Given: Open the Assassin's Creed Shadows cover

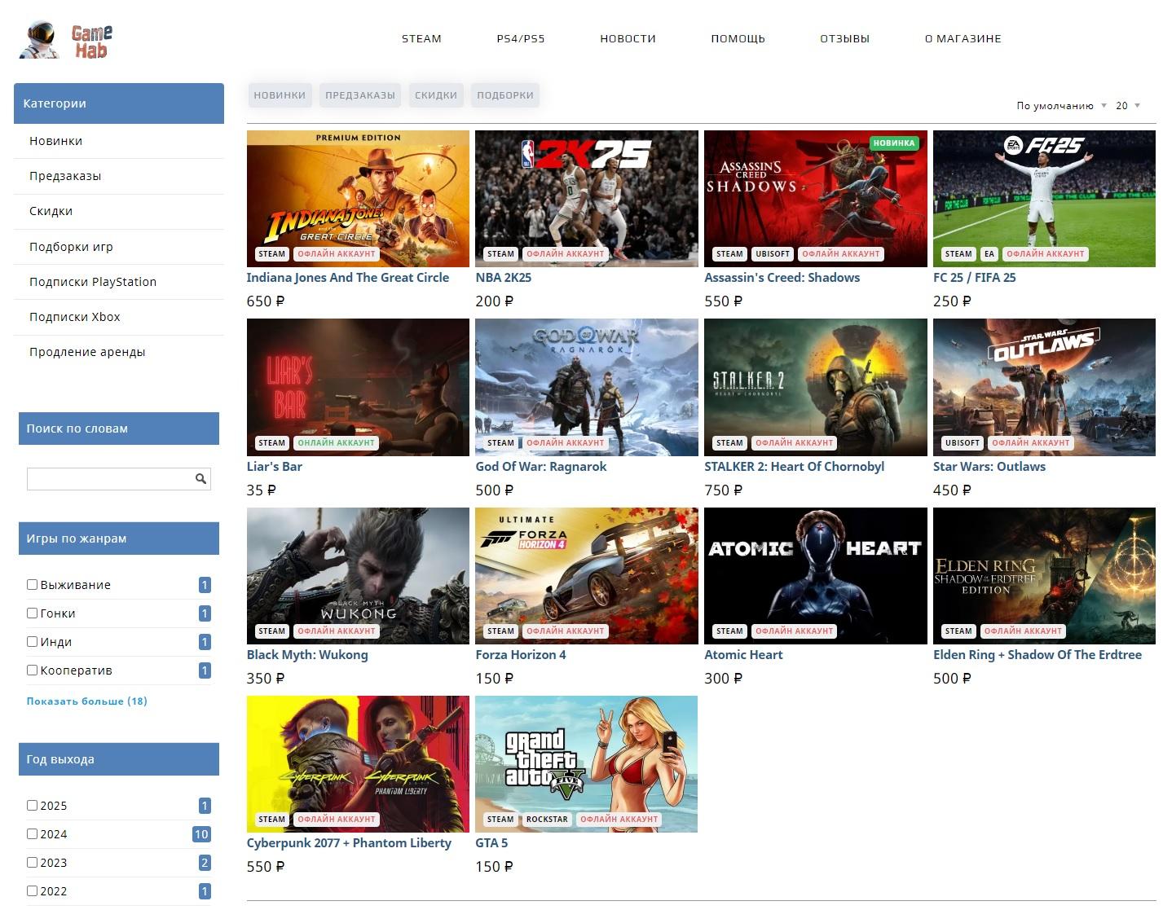Looking at the screenshot, I should 816,199.
